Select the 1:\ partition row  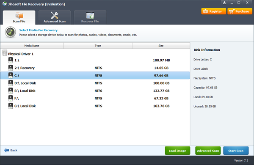pyautogui.click(x=95, y=60)
